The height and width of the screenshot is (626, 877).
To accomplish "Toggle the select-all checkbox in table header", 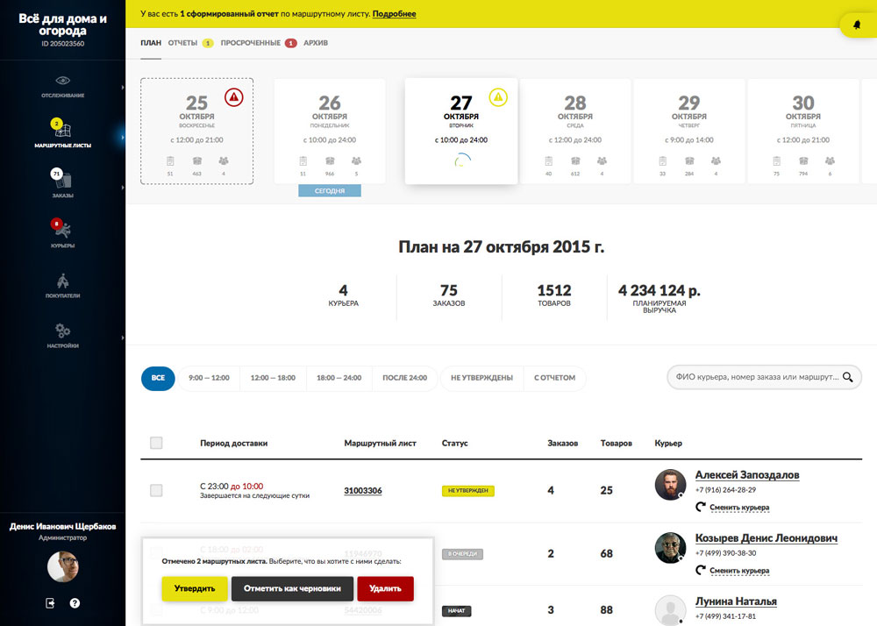I will pos(156,444).
